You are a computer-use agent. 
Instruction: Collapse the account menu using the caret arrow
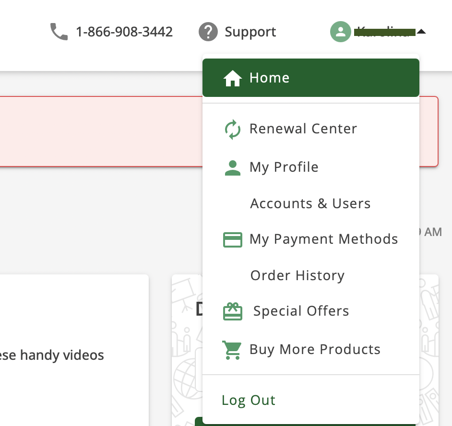[421, 32]
